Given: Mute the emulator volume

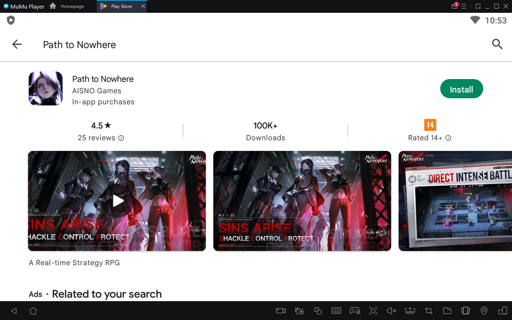Looking at the screenshot, I should [391, 311].
